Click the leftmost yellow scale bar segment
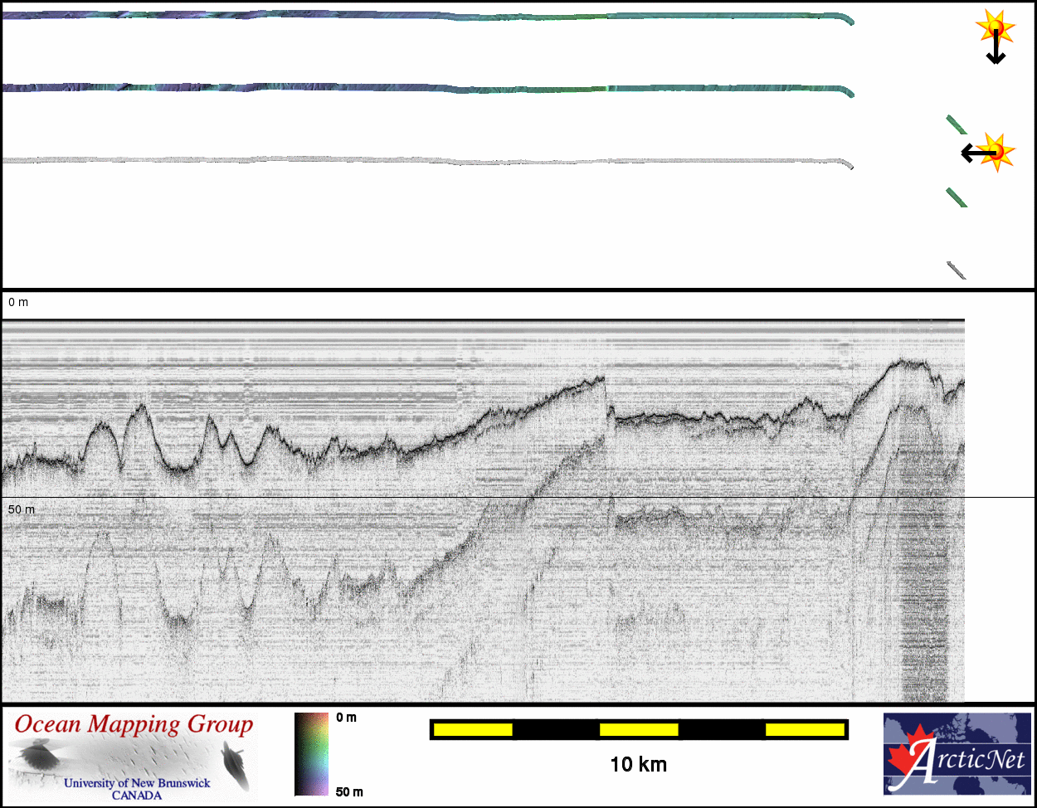The height and width of the screenshot is (808, 1037). [x=473, y=729]
